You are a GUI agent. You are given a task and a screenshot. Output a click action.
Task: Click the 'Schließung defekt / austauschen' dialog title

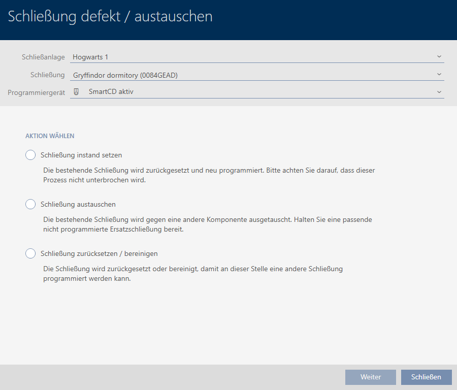[110, 16]
